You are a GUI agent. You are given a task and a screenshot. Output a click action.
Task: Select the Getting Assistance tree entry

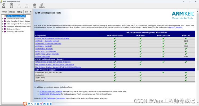coord(14,29)
